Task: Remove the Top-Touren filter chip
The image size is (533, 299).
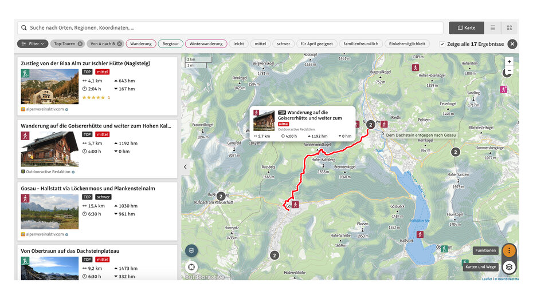Action: pos(80,44)
